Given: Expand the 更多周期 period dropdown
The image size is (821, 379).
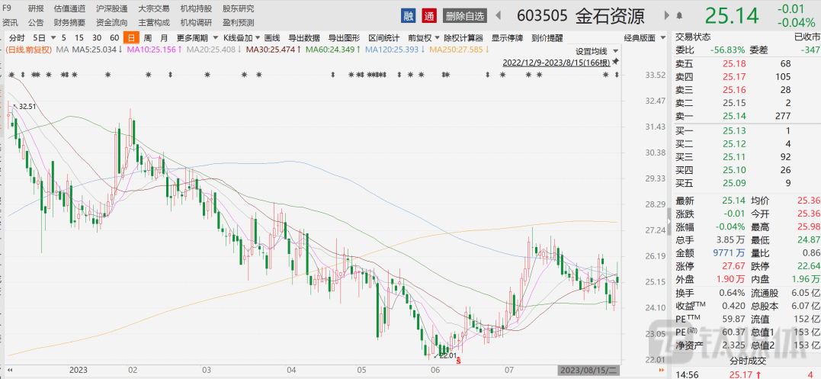Looking at the screenshot, I should [194, 37].
